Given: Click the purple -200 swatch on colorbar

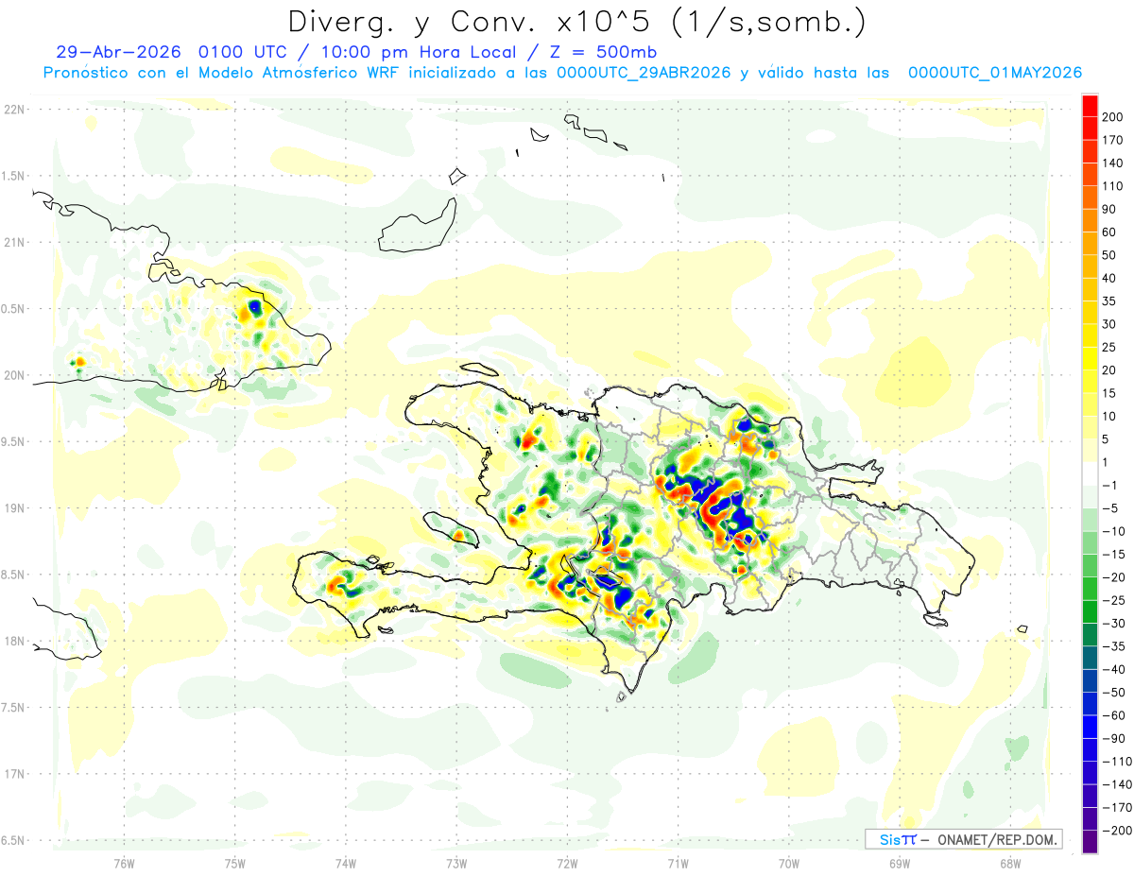Looking at the screenshot, I should (x=1090, y=842).
